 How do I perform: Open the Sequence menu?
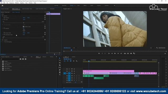pyautogui.click(x=12, y=3)
